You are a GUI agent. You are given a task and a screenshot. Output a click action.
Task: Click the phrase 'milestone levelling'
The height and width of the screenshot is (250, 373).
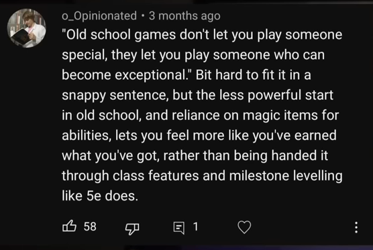click(x=286, y=176)
